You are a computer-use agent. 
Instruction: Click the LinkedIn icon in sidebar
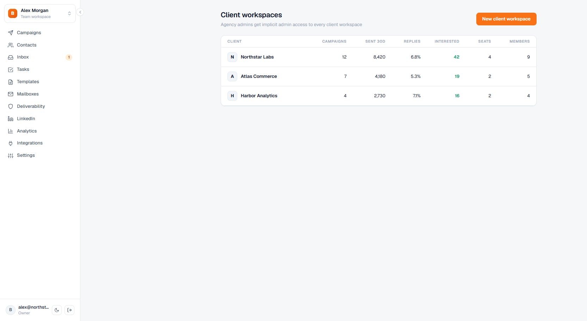click(x=11, y=119)
